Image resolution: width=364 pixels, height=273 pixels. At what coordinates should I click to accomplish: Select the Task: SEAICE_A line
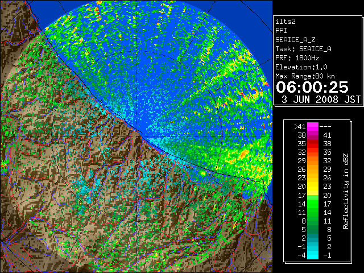pyautogui.click(x=303, y=49)
